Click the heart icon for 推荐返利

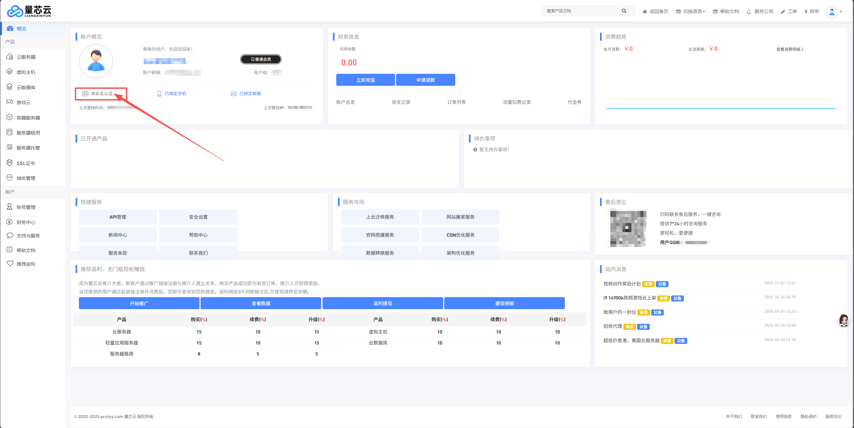point(10,263)
